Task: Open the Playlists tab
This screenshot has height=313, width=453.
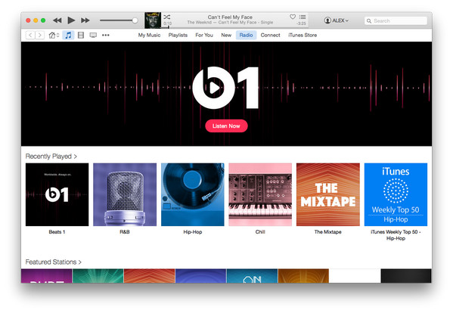Action: [x=178, y=36]
